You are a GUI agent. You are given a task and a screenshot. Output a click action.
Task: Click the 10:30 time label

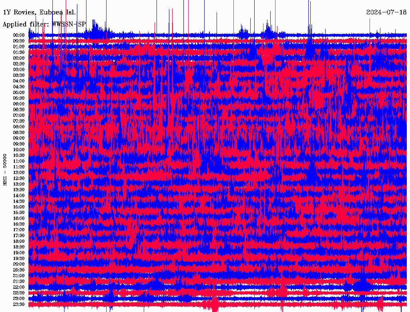(x=19, y=155)
